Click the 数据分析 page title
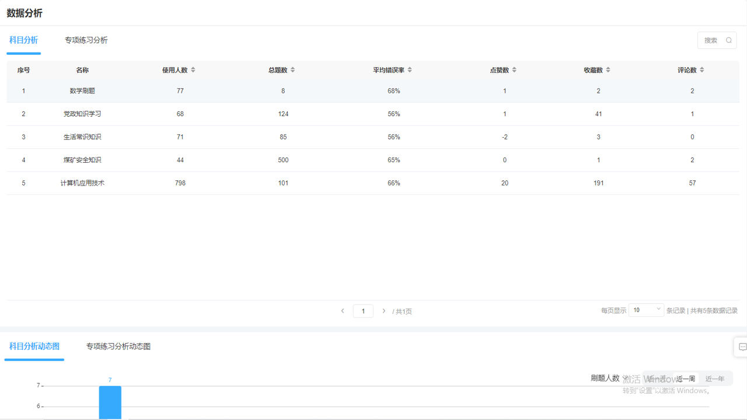The width and height of the screenshot is (747, 420). 25,13
